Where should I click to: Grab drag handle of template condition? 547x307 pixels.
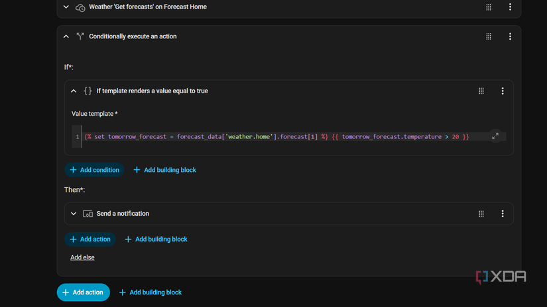tap(481, 91)
